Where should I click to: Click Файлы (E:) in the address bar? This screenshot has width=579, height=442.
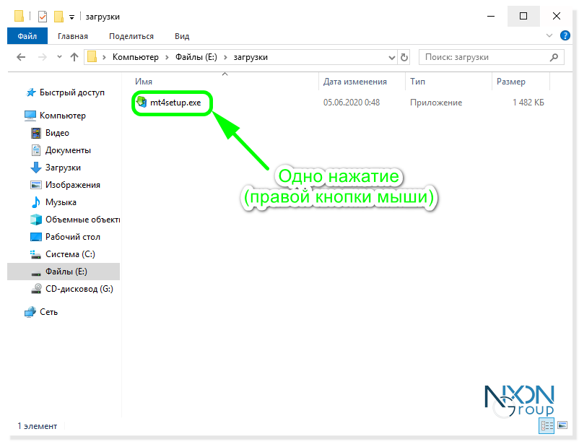[x=196, y=57]
